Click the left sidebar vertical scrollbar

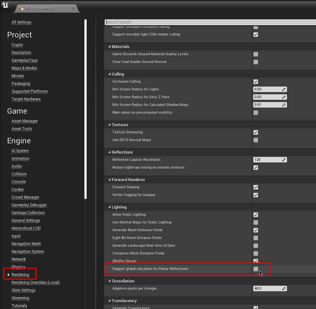point(85,109)
